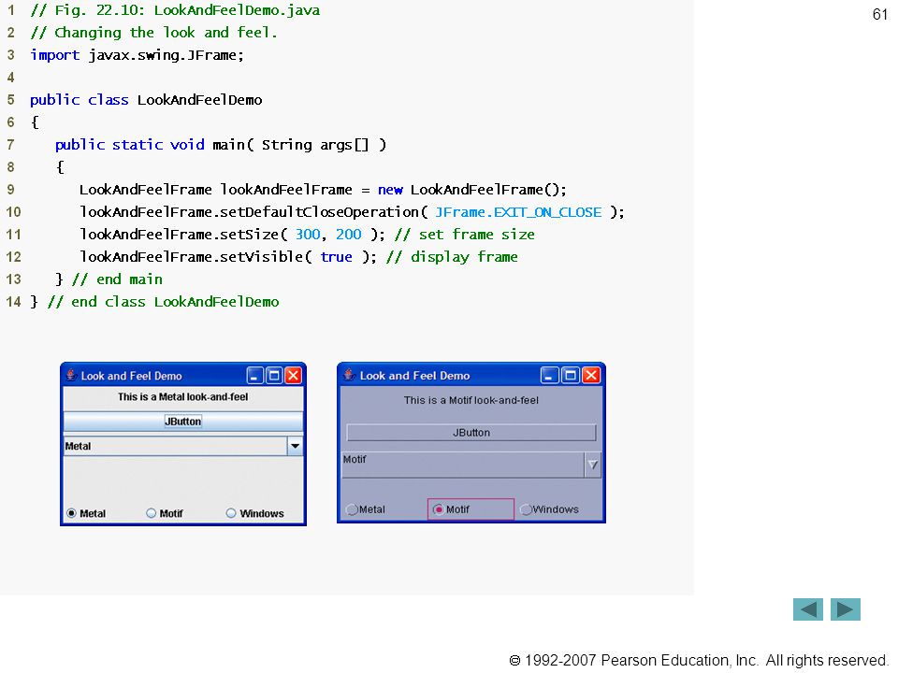This screenshot has height=673, width=898.
Task: Click Java icon in Motif window title bar
Action: tap(349, 376)
